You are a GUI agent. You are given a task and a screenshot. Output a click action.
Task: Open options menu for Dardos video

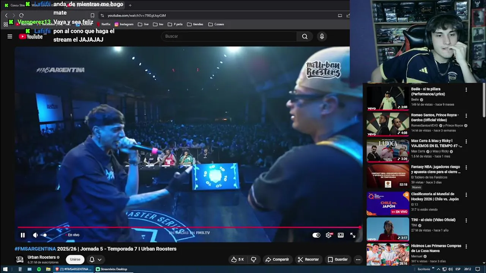tap(466, 116)
